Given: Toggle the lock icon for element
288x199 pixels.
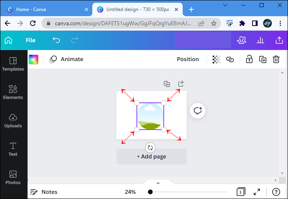Looking at the screenshot, I should tap(249, 60).
